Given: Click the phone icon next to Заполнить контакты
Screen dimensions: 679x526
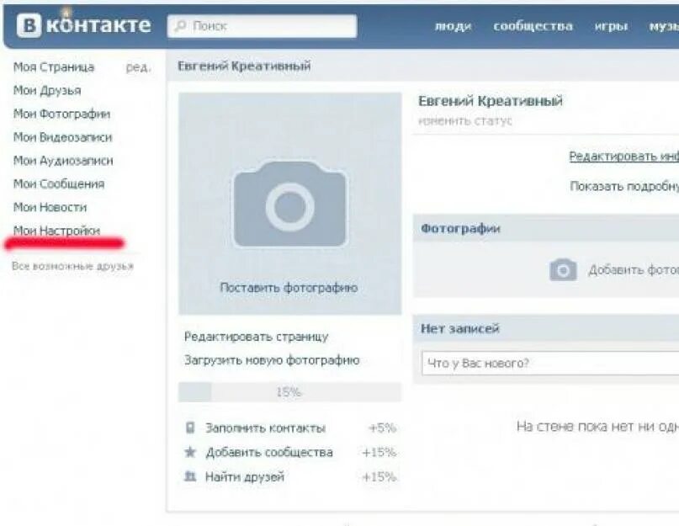Looking at the screenshot, I should point(190,428).
